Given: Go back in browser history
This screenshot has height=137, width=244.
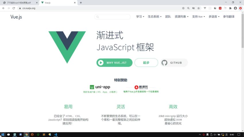Looking at the screenshot, I should (3, 8).
